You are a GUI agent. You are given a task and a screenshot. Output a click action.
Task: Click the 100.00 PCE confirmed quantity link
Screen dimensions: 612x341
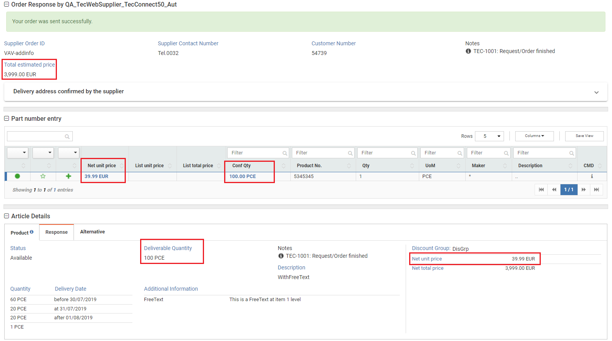click(242, 176)
